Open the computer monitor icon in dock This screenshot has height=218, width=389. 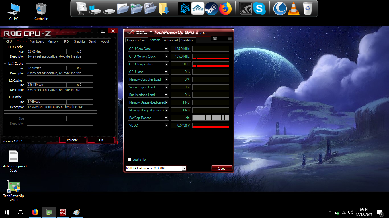click(x=82, y=9)
